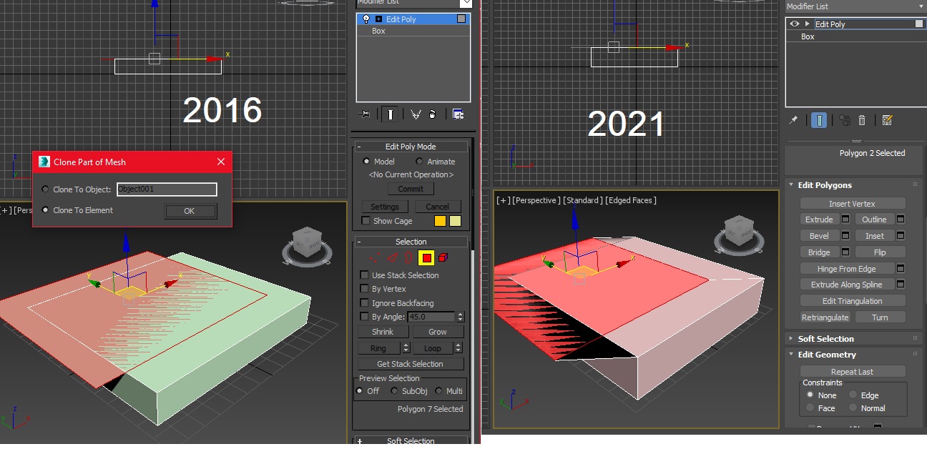Select the Edge selection mode icon
The image size is (927, 449).
coord(391,257)
